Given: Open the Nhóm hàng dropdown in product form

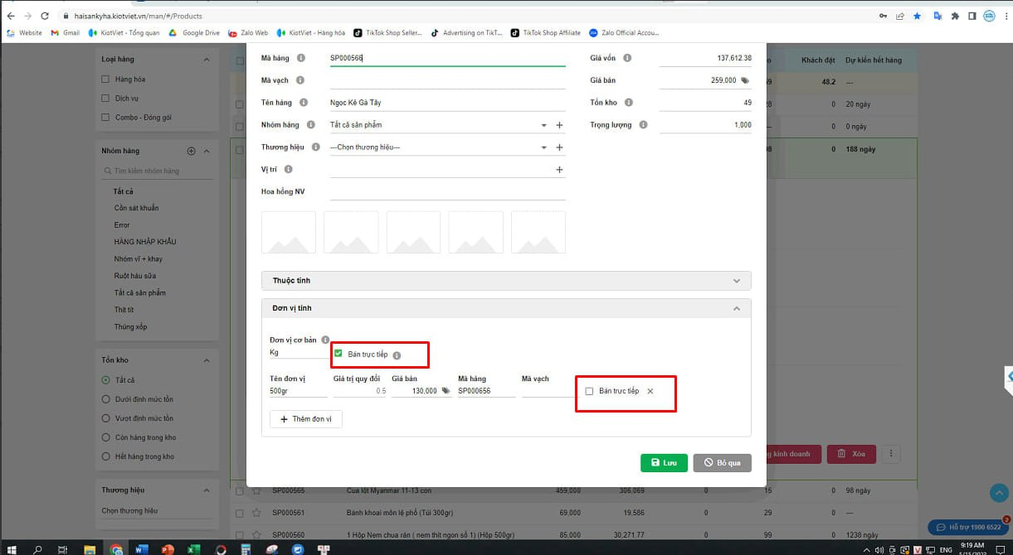Looking at the screenshot, I should pos(543,125).
